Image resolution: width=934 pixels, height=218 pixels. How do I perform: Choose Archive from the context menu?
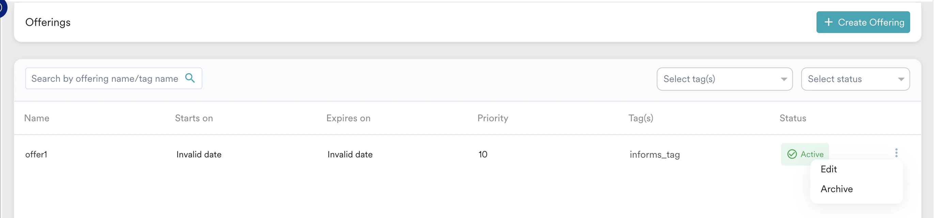[x=837, y=189]
